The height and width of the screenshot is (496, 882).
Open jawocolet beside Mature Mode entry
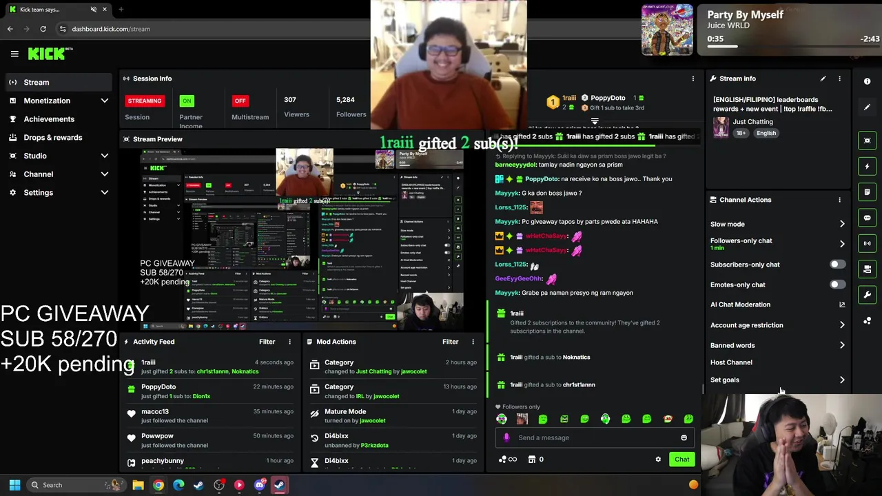click(x=373, y=421)
